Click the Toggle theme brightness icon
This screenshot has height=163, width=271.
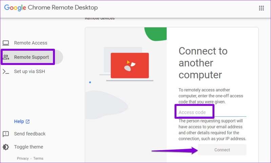coord(6,147)
